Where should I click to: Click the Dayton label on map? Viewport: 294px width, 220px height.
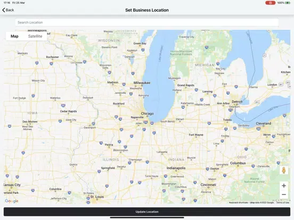pyautogui.click(x=215, y=168)
